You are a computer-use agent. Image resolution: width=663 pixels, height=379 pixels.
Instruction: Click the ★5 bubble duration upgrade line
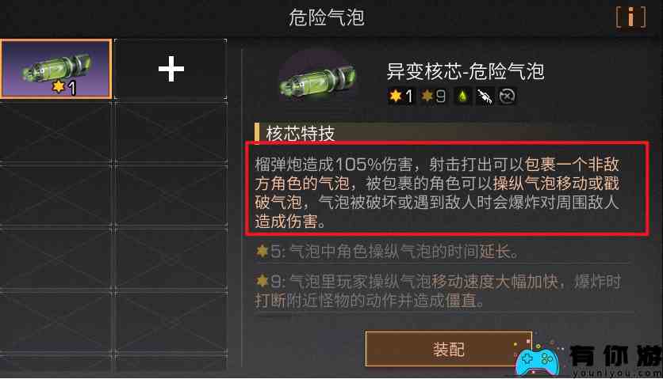pos(387,252)
